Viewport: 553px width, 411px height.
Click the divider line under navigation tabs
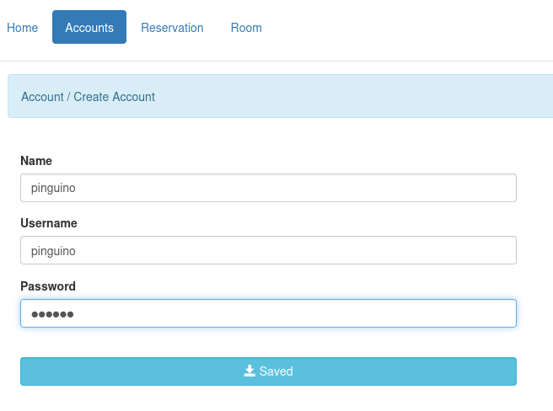tap(276, 61)
